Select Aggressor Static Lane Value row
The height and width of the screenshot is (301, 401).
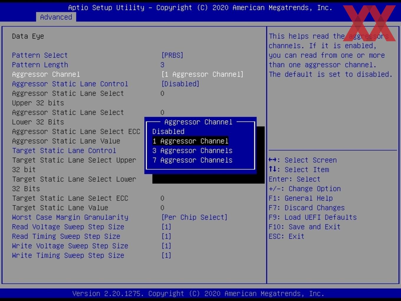click(66, 141)
